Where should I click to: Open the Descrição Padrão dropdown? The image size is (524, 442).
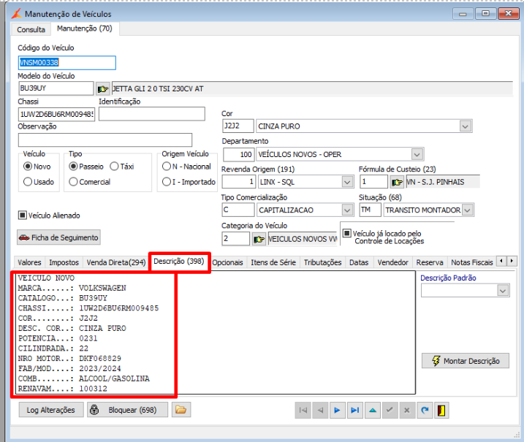[x=503, y=291]
